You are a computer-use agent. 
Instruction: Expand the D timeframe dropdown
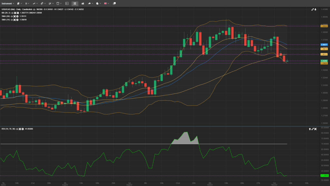[x=27, y=3]
